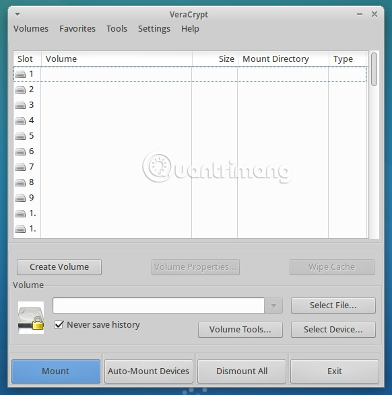The width and height of the screenshot is (392, 395).
Task: Click the Slot column header
Action: tap(27, 59)
